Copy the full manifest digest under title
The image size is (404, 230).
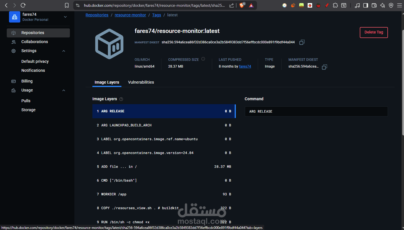[x=302, y=42]
